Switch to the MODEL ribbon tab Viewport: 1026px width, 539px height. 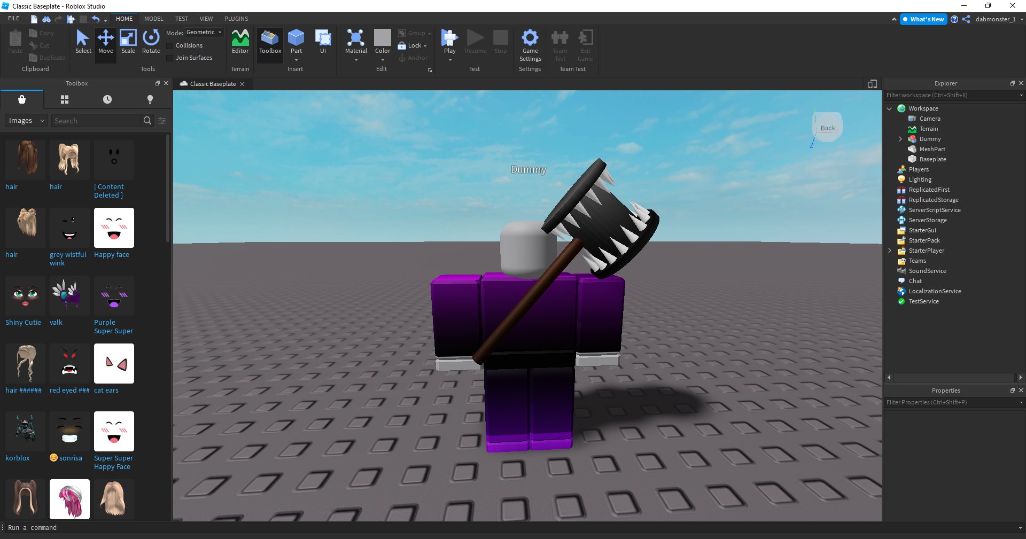pos(153,19)
